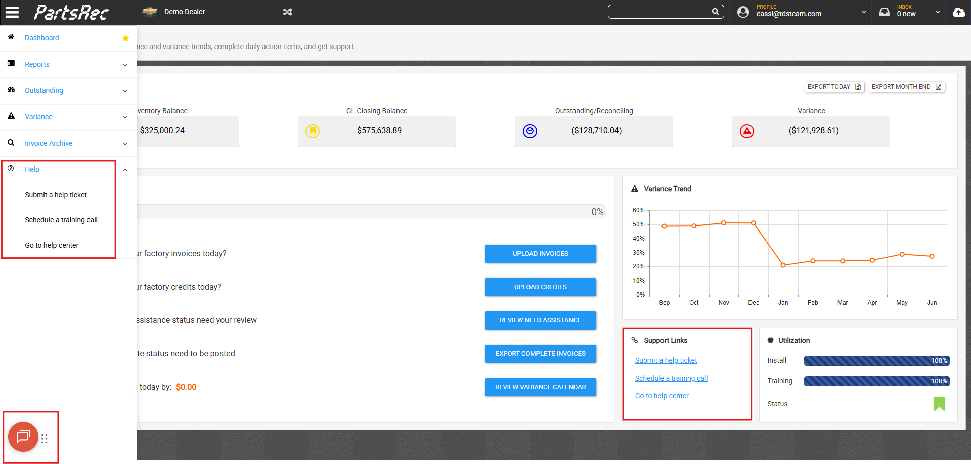This screenshot has height=464, width=971.
Task: Click the Variance warning triangle sidebar icon
Action: point(11,116)
